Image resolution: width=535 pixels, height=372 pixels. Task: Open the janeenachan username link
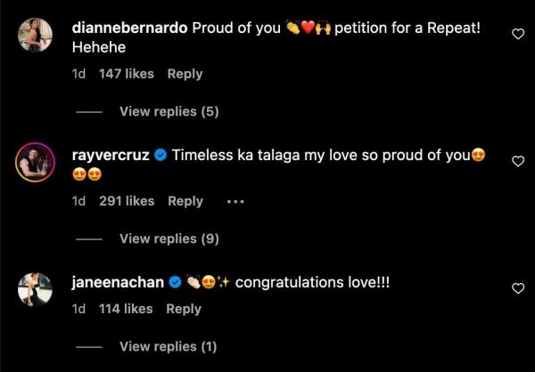(117, 283)
